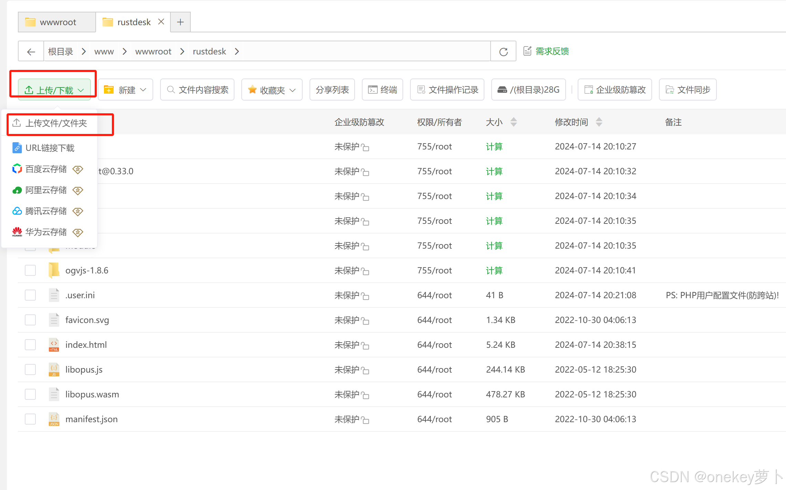786x490 pixels.
Task: Open the 文件同步 button
Action: point(688,90)
